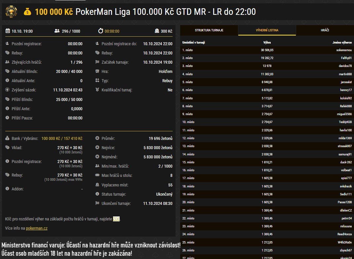Click the bank icon beside Bank / Vybráno
The image size is (354, 259).
[7, 138]
